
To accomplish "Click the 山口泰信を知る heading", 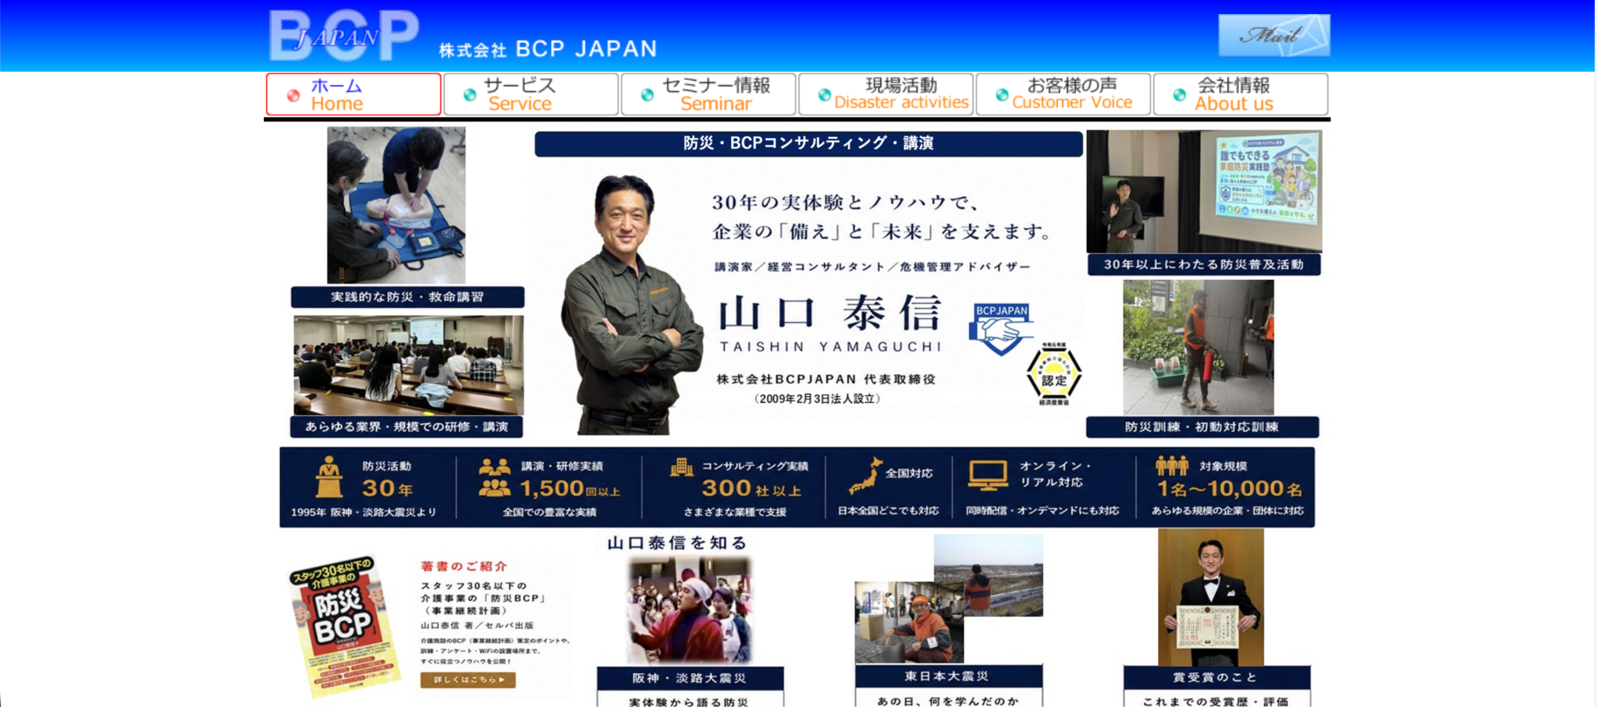I will pos(677,543).
